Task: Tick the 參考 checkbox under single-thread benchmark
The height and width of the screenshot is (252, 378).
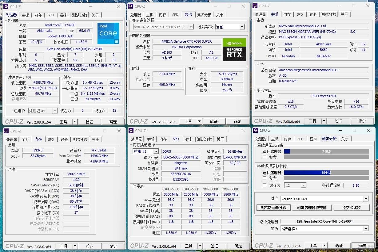Action: point(265,157)
